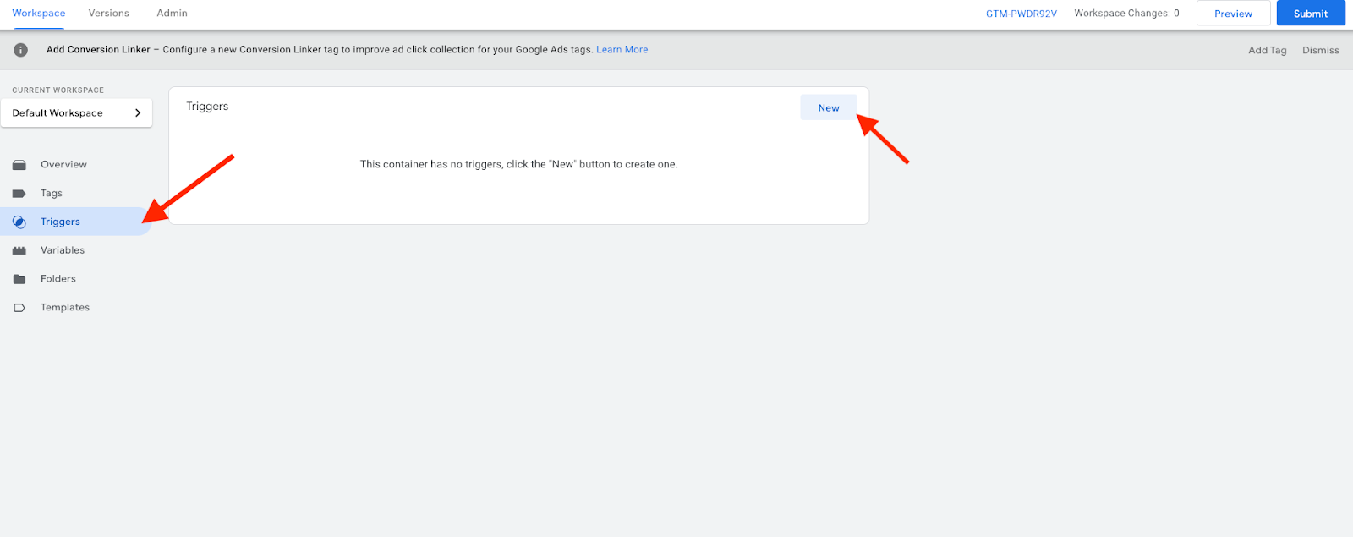This screenshot has width=1353, height=537.
Task: Switch to the Workspace tab
Action: point(39,14)
